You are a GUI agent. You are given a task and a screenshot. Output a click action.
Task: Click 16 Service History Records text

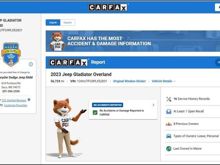[x=192, y=99]
